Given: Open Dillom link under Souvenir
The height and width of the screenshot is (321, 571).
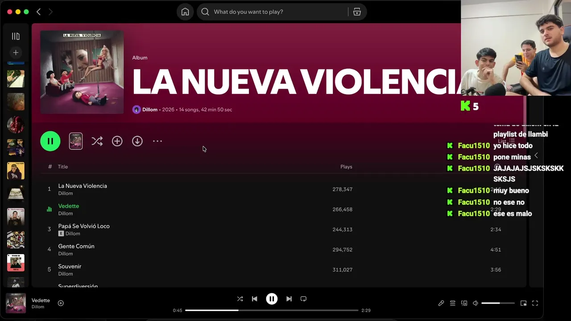Looking at the screenshot, I should pos(66,274).
